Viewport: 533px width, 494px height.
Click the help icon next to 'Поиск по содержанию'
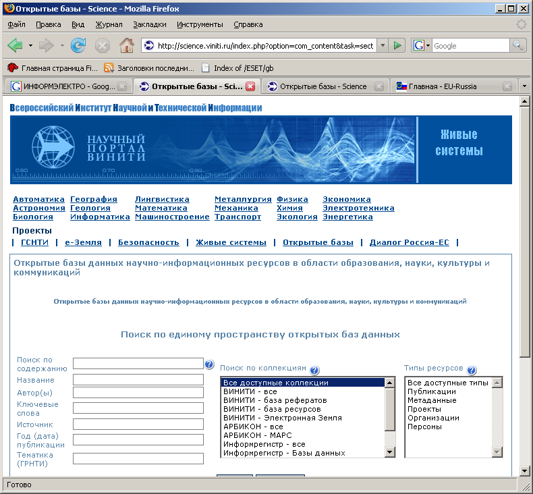pyautogui.click(x=209, y=364)
